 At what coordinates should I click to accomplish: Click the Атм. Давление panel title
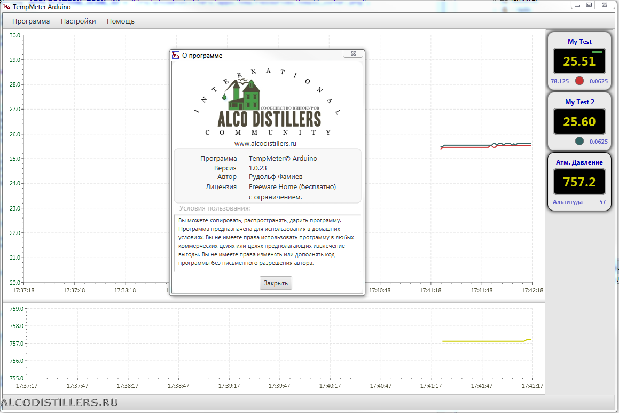click(x=579, y=162)
